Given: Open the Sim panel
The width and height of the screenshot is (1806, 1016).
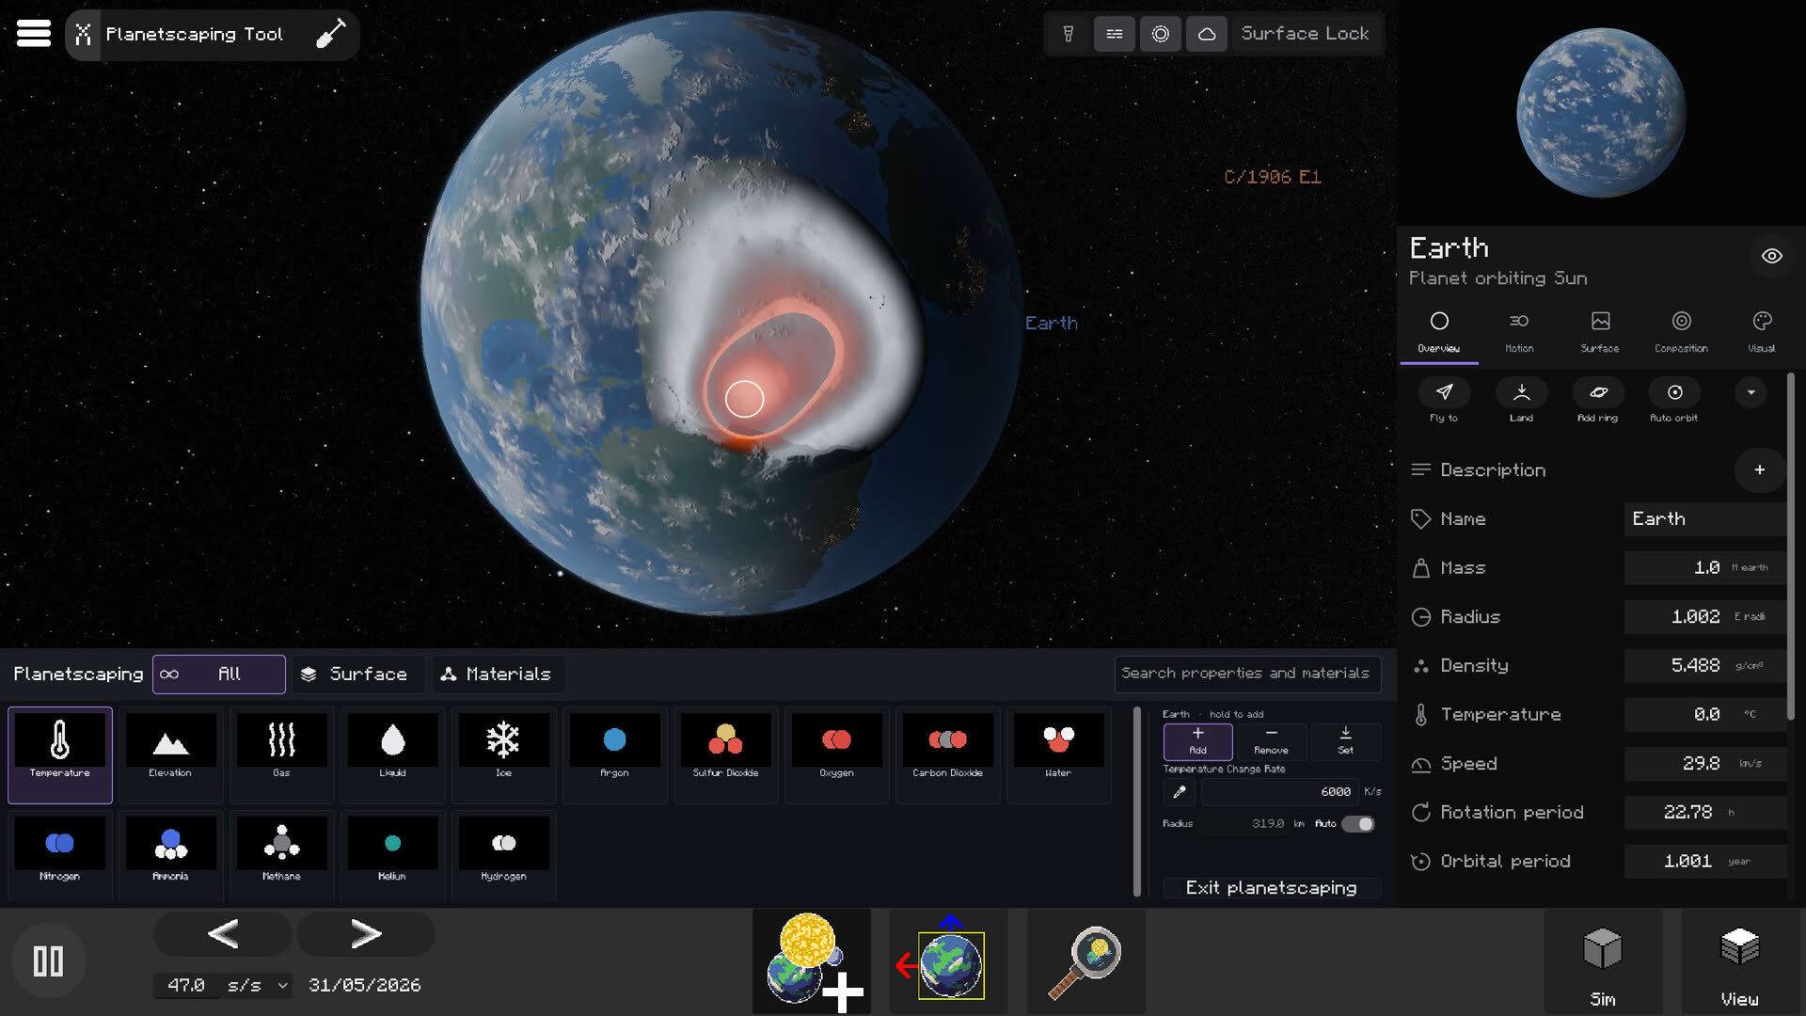Looking at the screenshot, I should click(1603, 961).
